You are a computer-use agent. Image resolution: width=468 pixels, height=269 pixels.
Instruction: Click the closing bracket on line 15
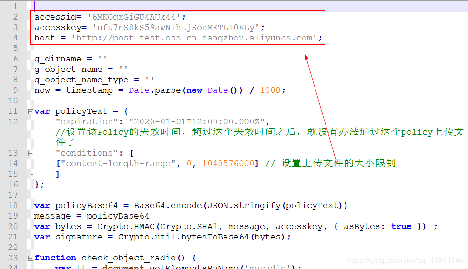[x=58, y=174]
